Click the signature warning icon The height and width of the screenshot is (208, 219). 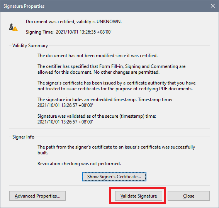(13, 27)
